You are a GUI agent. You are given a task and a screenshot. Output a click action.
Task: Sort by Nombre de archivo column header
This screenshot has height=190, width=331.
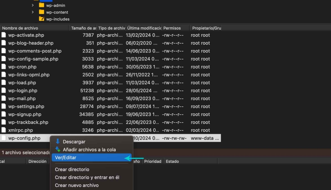[x=20, y=28]
